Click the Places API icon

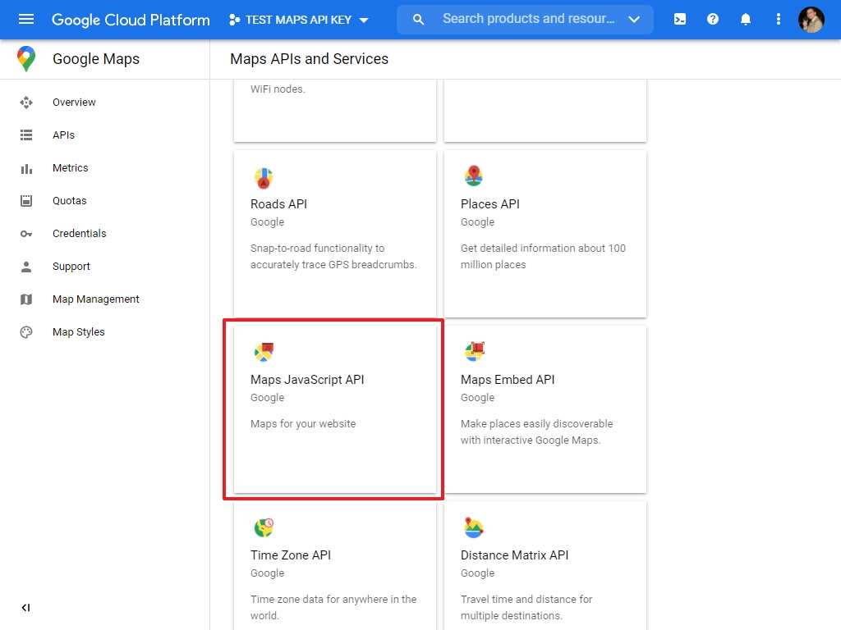[474, 176]
